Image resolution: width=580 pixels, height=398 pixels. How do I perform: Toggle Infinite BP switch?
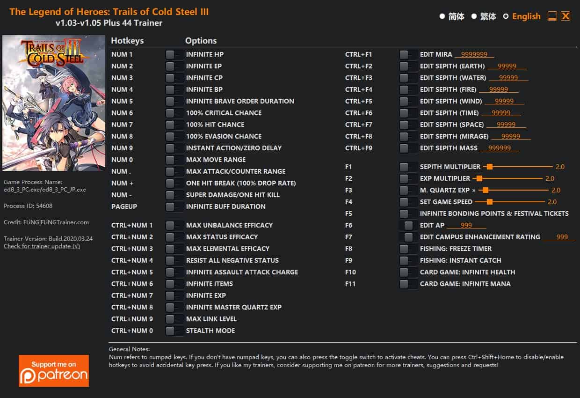coord(174,90)
